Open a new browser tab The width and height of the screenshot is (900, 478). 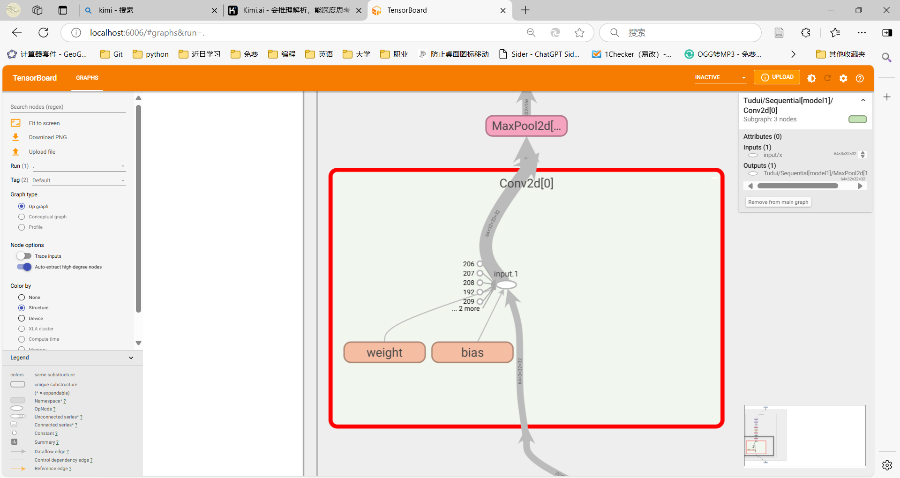pos(525,10)
